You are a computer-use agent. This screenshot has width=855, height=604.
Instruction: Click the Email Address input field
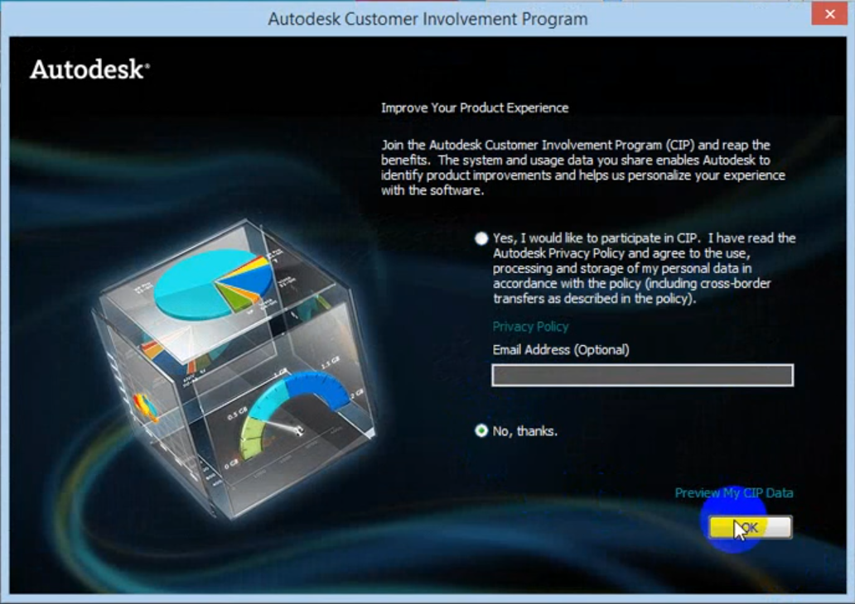coord(642,376)
